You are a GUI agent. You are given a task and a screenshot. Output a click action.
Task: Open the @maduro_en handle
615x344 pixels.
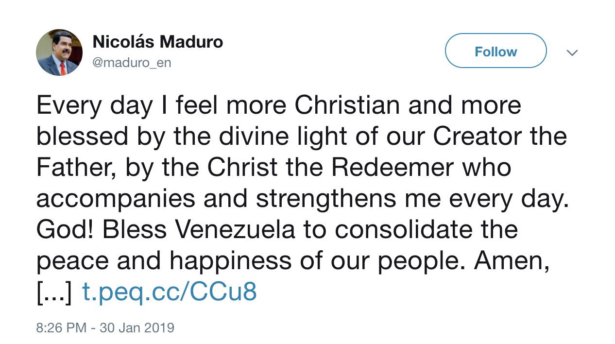[x=132, y=63]
